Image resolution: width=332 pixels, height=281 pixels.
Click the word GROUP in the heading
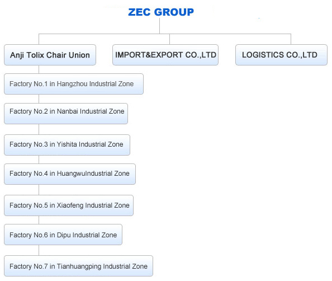point(174,12)
